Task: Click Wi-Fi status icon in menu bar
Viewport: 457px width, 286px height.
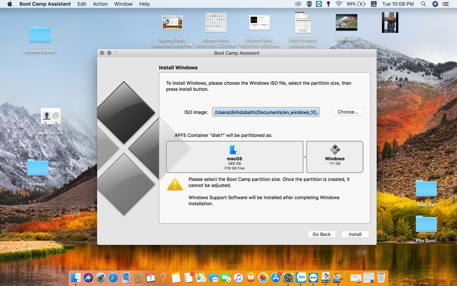Action: (x=339, y=4)
